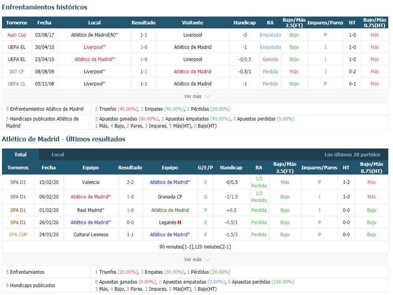The height and width of the screenshot is (295, 393).
Task: Switch to the Total tab
Action: click(20, 154)
